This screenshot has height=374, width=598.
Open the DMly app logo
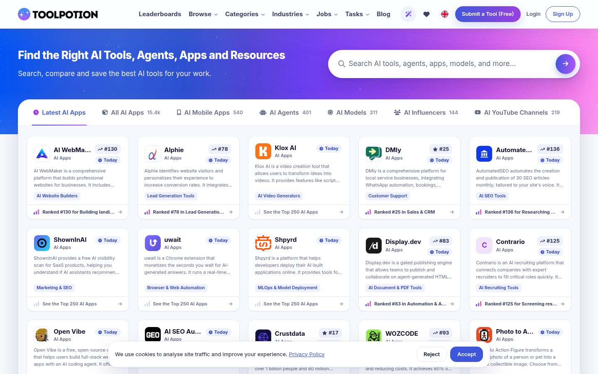374,153
